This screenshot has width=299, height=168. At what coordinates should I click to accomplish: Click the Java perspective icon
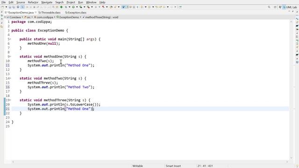[x=280, y=7]
